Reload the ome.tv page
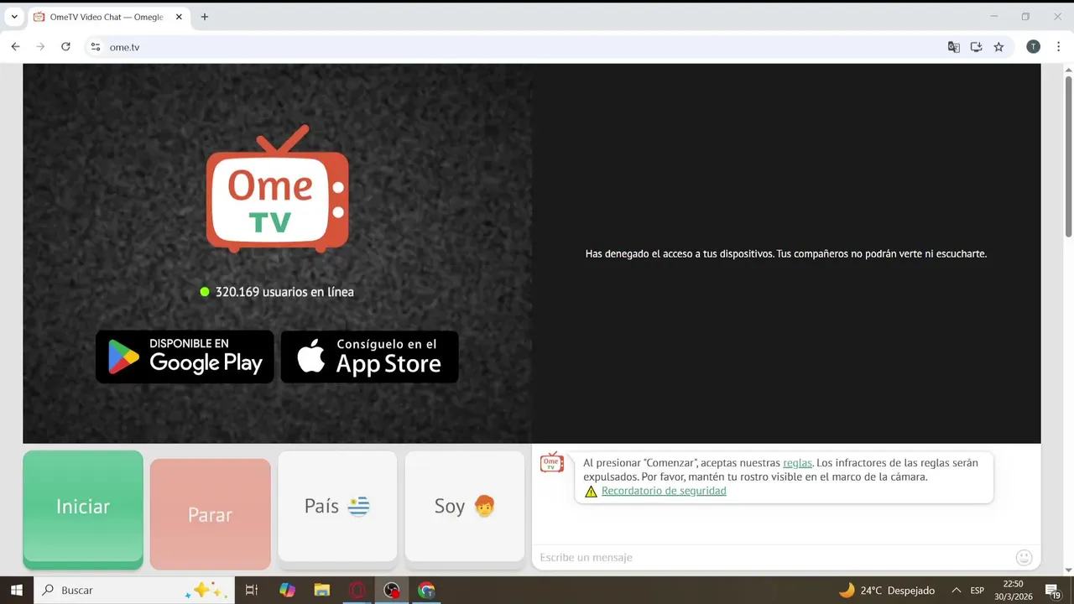 coord(65,47)
